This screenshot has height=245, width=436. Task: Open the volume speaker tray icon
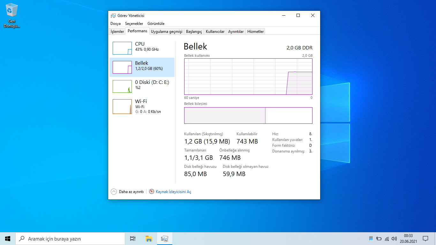[394, 238]
